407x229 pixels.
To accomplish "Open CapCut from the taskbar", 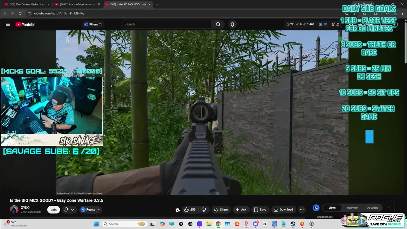I will [265, 224].
